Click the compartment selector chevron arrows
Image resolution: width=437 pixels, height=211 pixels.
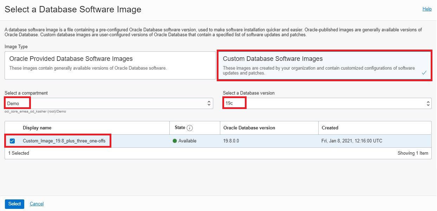(x=210, y=103)
